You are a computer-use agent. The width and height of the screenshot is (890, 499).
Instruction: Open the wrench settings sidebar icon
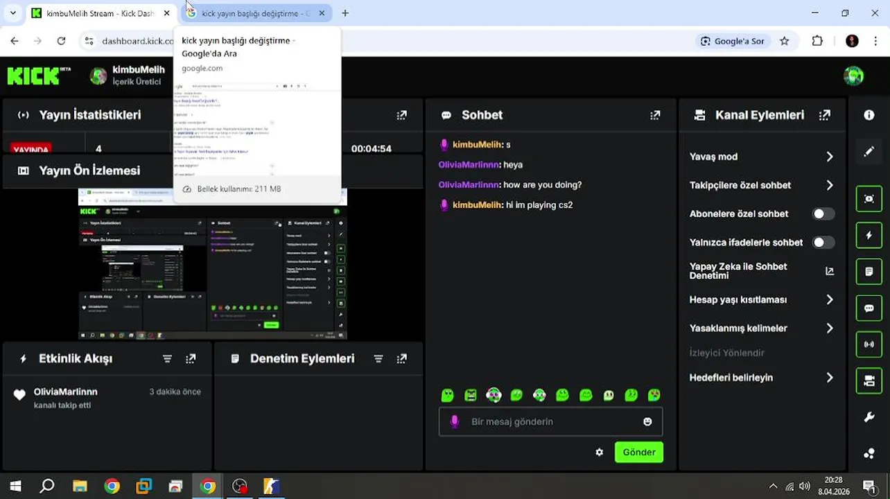point(869,417)
